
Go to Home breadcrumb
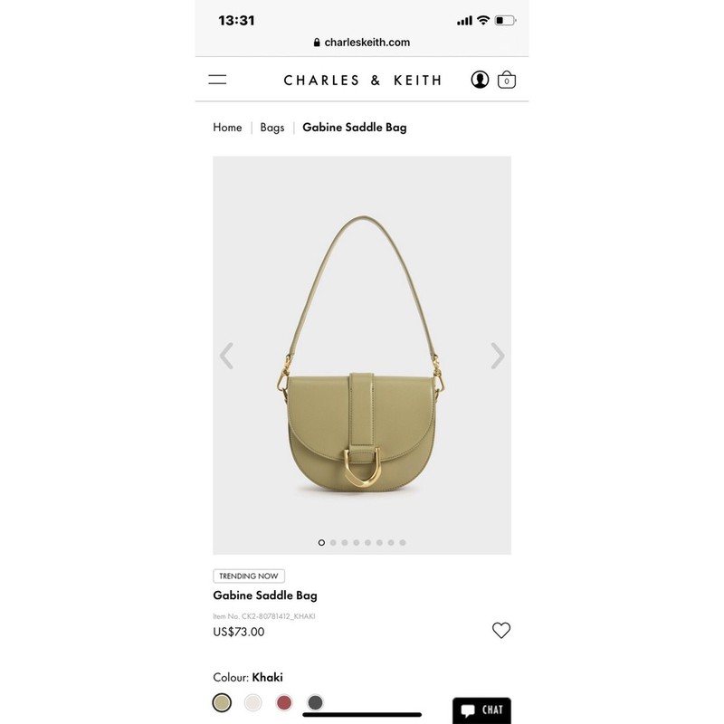(227, 128)
